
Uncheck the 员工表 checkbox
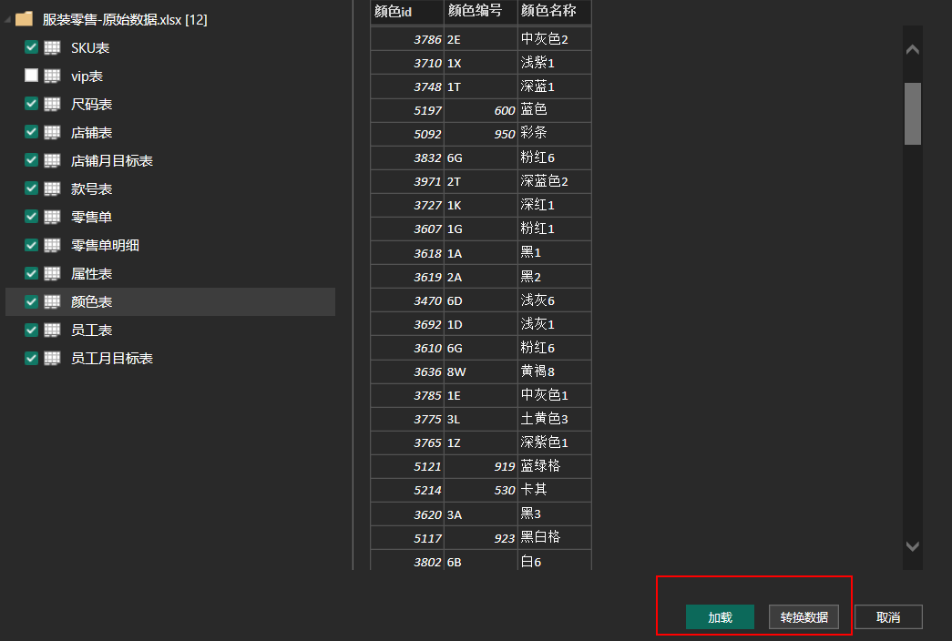click(32, 329)
